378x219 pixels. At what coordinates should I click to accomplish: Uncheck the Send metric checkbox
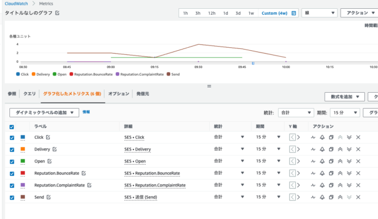click(12, 198)
